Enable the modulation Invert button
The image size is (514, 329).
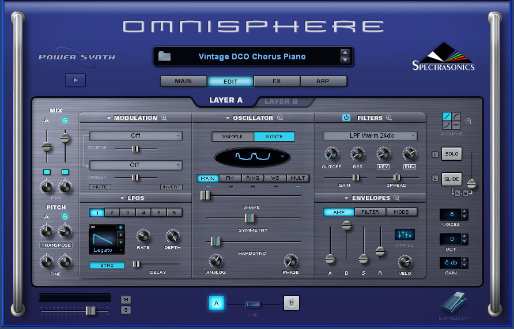(x=172, y=187)
